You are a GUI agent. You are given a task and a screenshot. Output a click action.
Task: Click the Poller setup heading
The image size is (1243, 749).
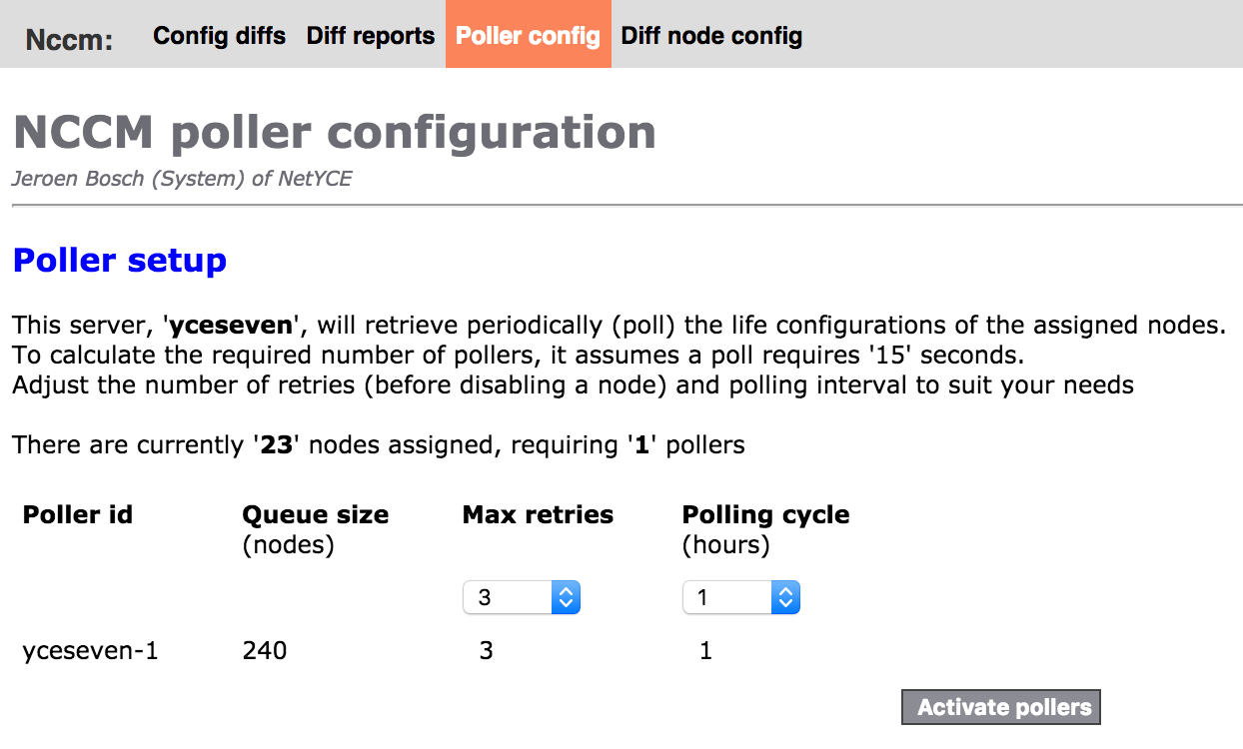point(120,261)
